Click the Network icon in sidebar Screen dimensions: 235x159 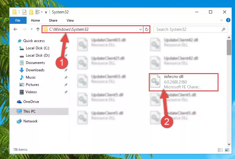coord(19,121)
